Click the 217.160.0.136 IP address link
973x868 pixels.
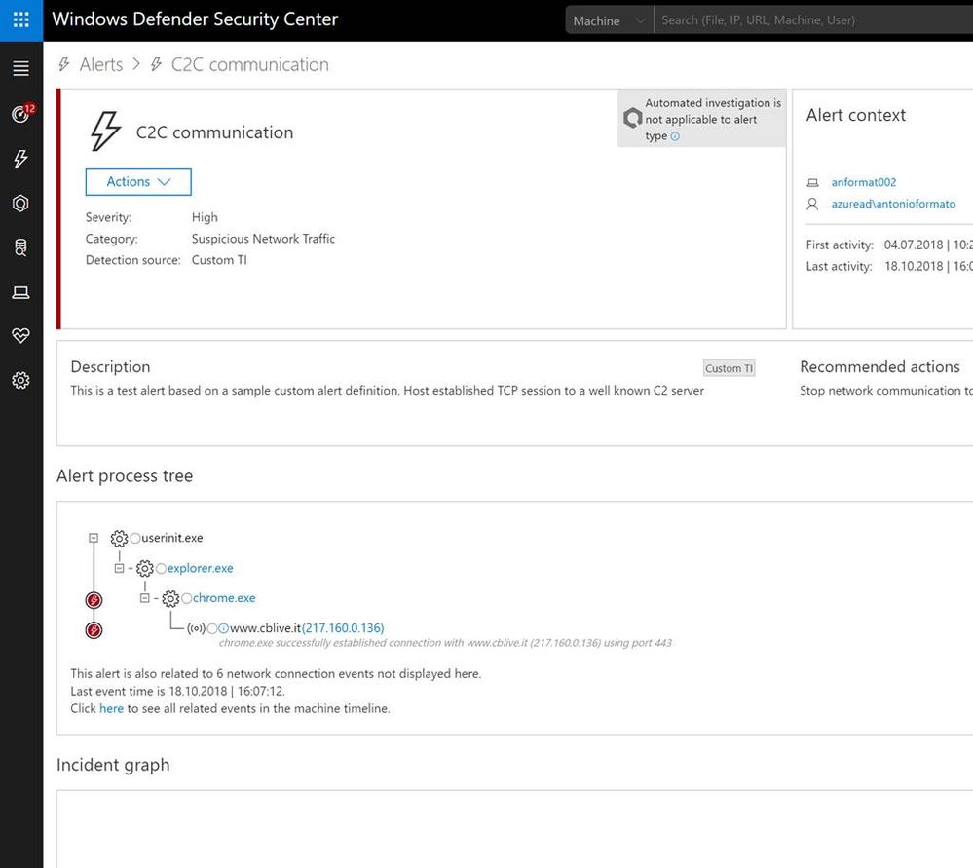[x=343, y=628]
